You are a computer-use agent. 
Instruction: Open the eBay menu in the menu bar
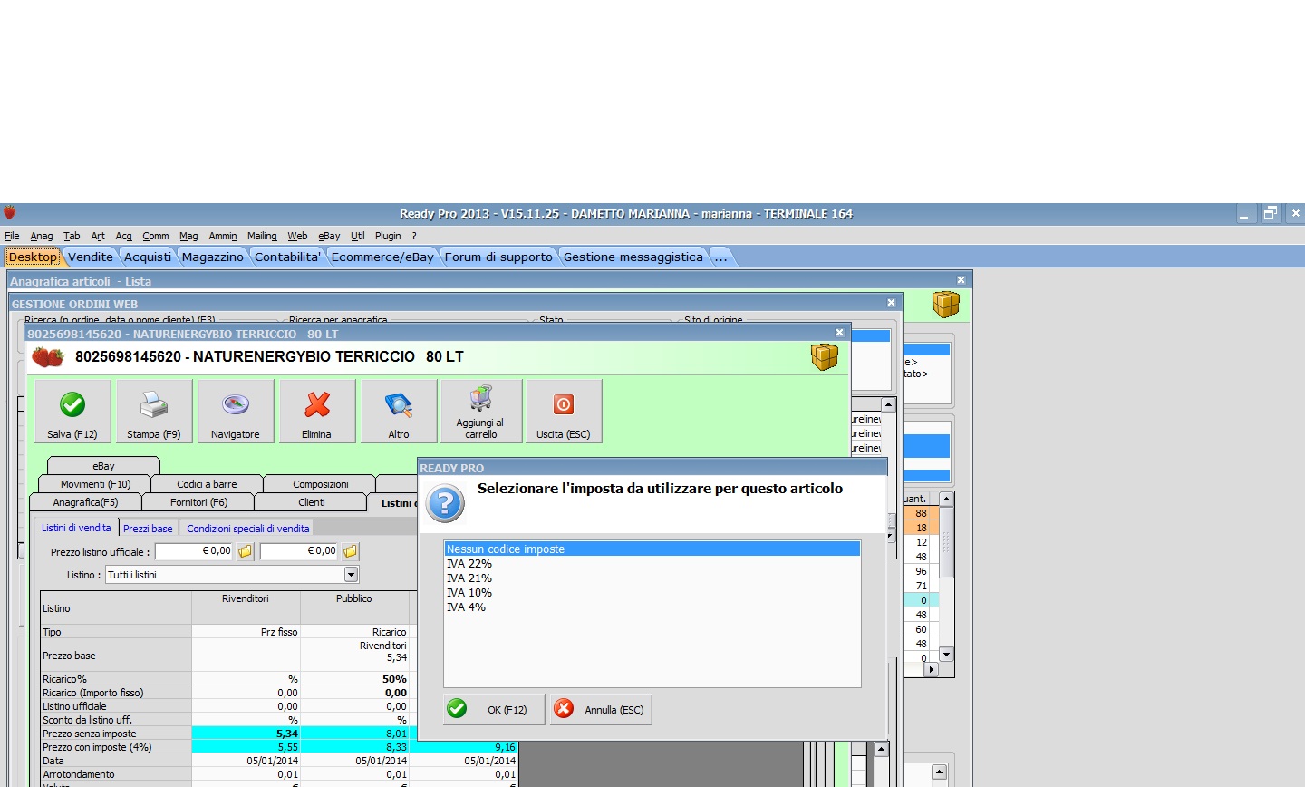coord(329,236)
